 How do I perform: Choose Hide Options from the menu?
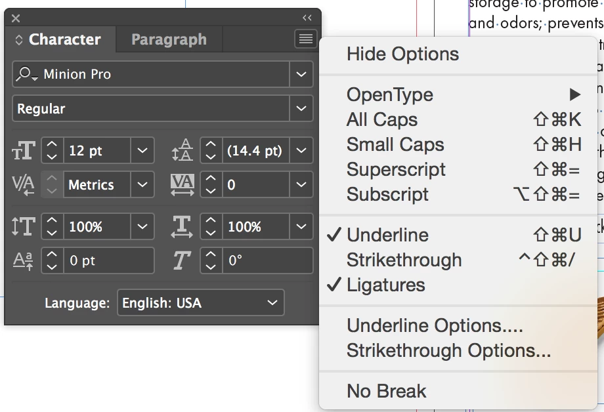pyautogui.click(x=458, y=54)
